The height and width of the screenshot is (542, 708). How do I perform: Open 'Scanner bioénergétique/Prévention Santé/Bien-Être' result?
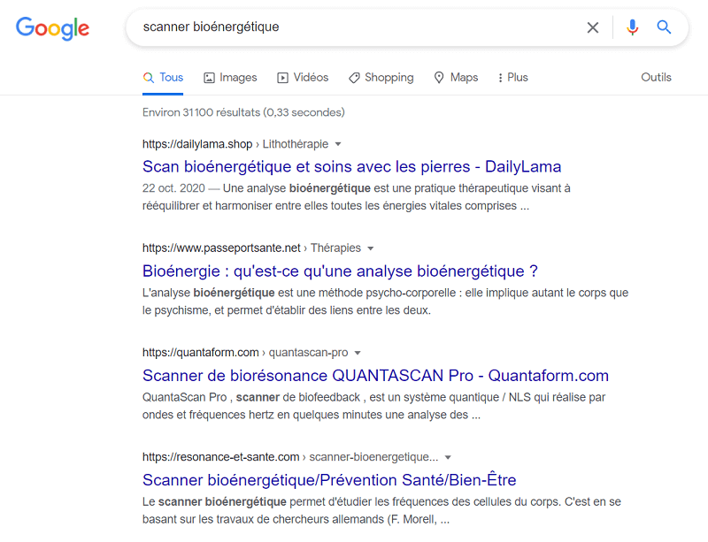click(x=329, y=480)
